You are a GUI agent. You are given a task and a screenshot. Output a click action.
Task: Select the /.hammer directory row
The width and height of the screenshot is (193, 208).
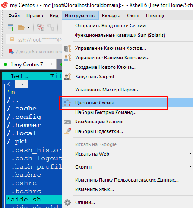34,125
